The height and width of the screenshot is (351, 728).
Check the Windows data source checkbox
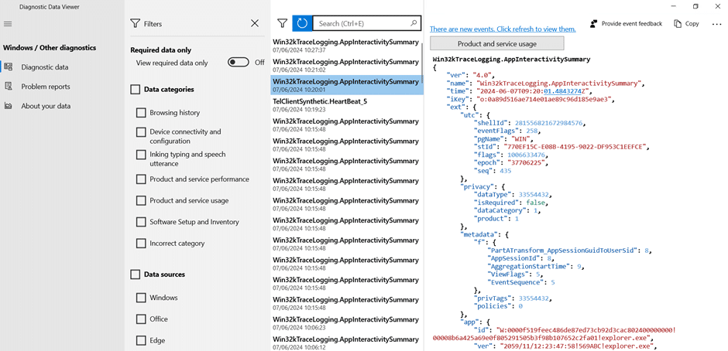pyautogui.click(x=141, y=298)
